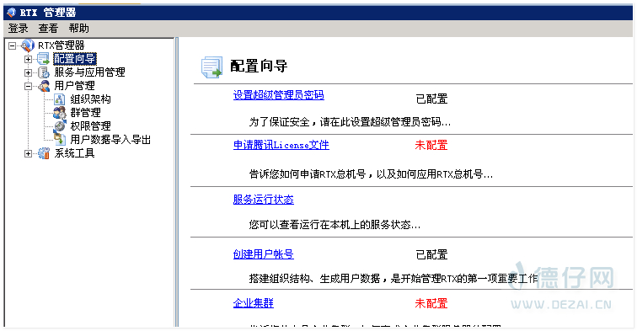Click the RTX管理器 root node icon

click(28, 45)
